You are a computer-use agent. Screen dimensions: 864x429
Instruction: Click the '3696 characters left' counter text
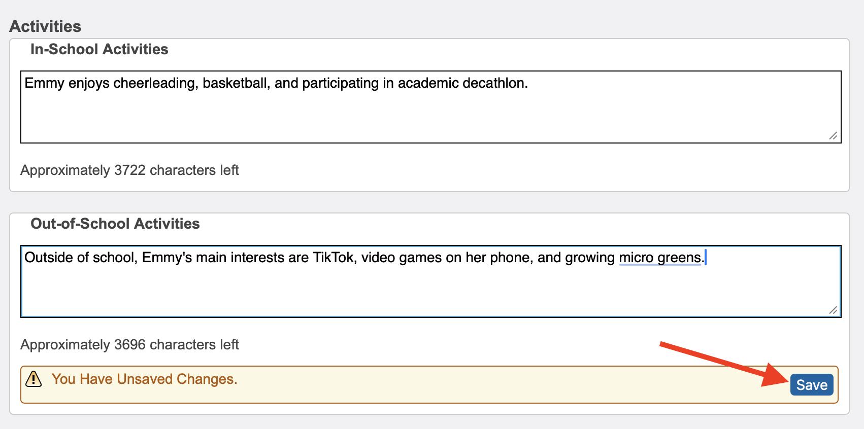(129, 345)
